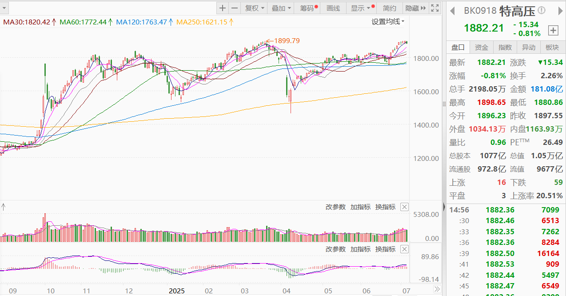Image resolution: width=566 pixels, height=296 pixels.
Task: Zoom in chart with plus icon
Action: tap(223, 8)
